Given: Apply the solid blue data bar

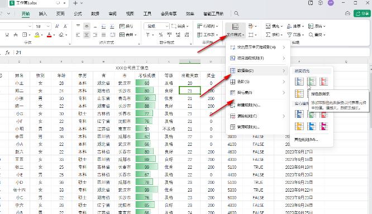Looking at the screenshot, I should [x=299, y=114].
